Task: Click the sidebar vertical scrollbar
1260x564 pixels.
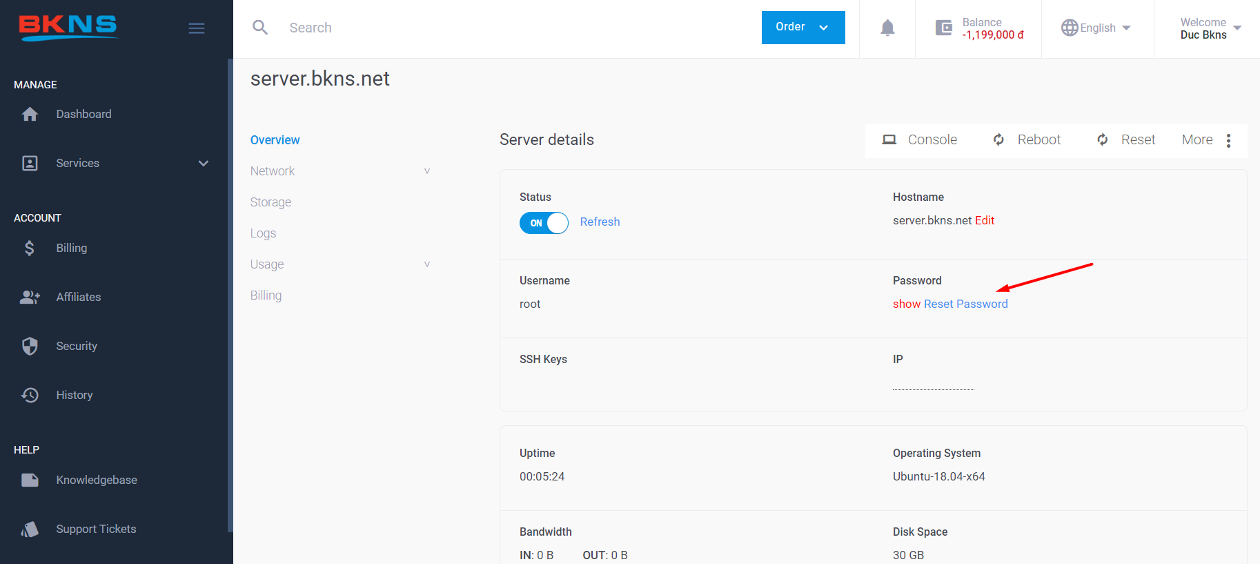Action: (230, 295)
